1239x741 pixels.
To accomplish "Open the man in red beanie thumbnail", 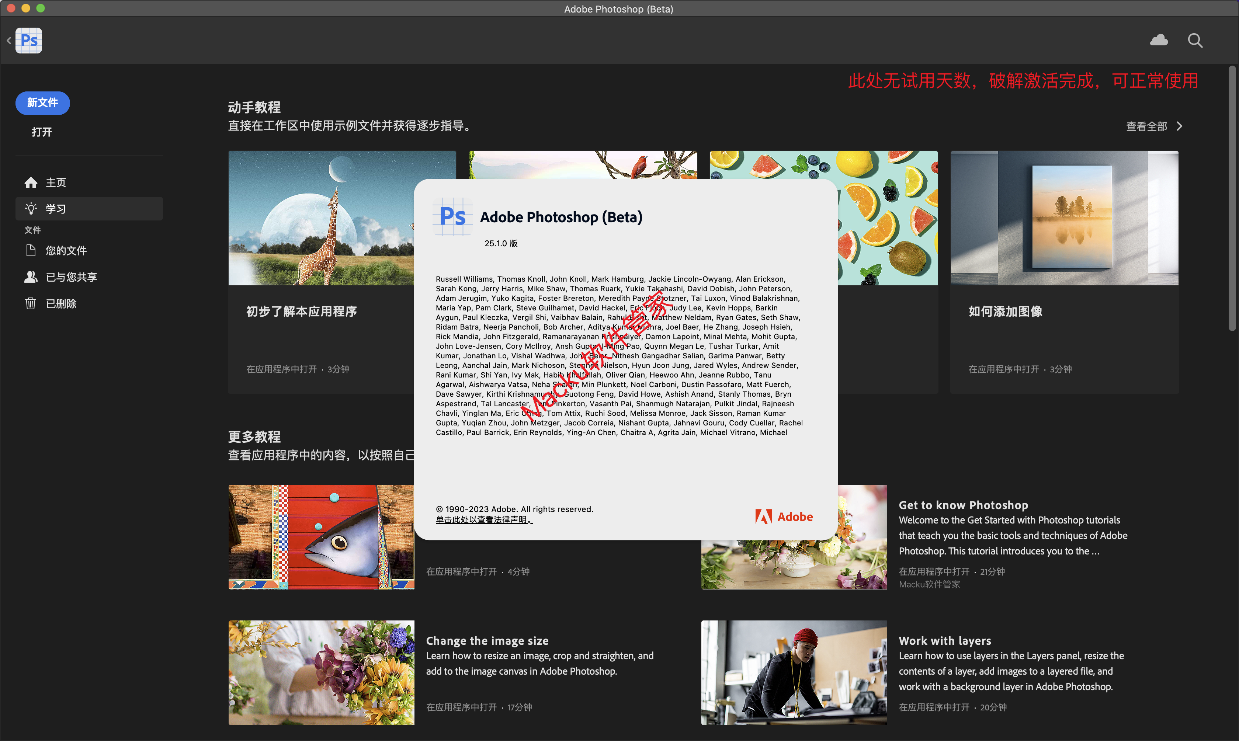I will 794,672.
